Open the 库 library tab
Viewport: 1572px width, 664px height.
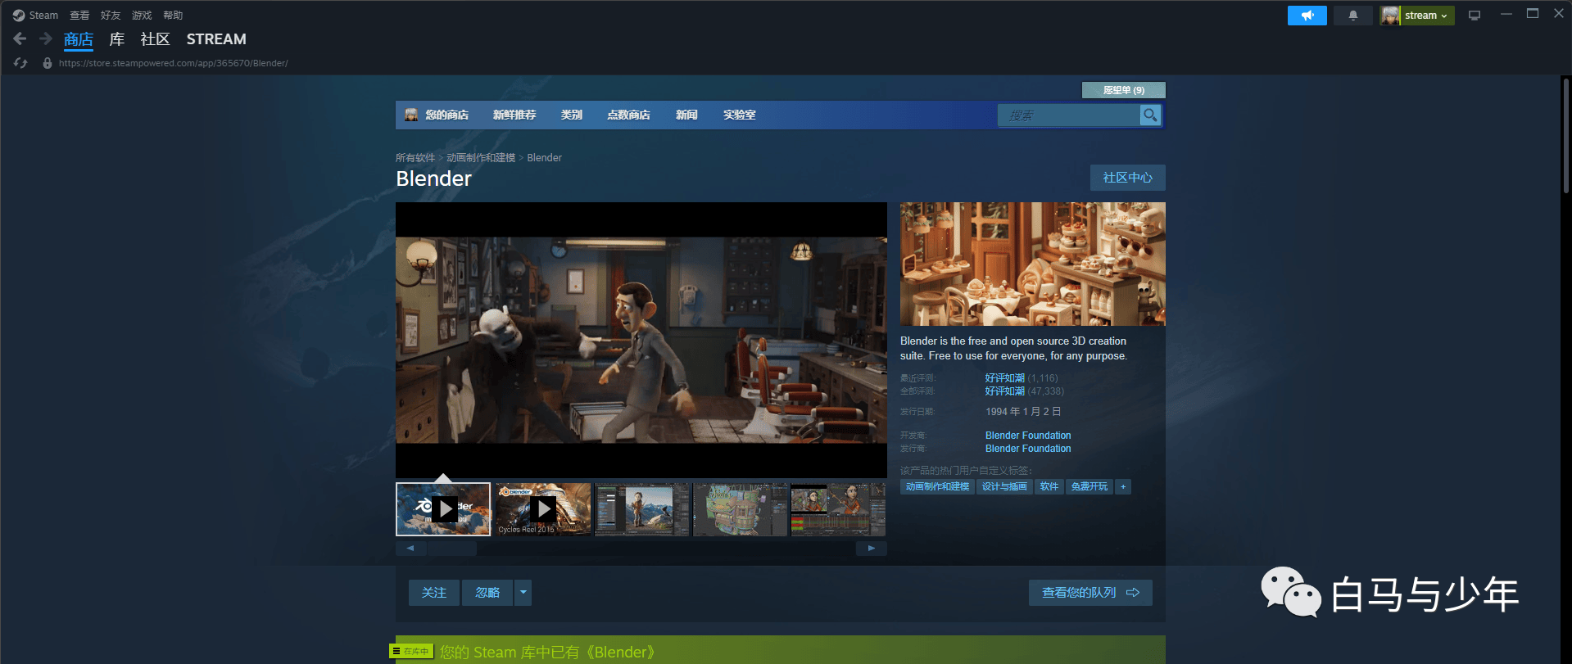[x=117, y=39]
